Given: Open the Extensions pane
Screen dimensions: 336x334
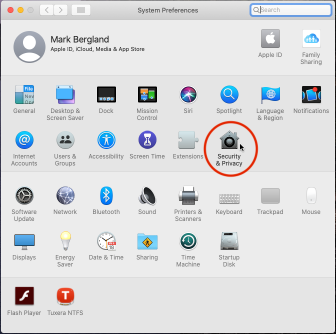Looking at the screenshot, I should coord(188,140).
